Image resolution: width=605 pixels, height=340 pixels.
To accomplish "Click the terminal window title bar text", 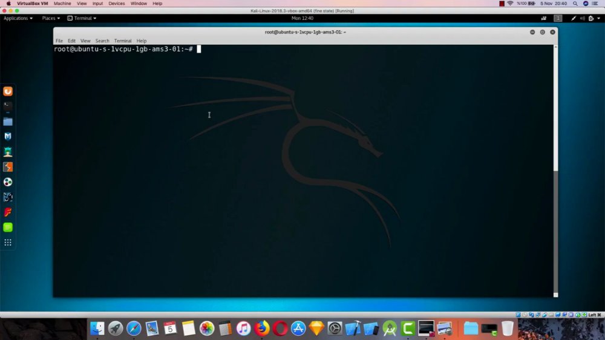I will 305,32.
